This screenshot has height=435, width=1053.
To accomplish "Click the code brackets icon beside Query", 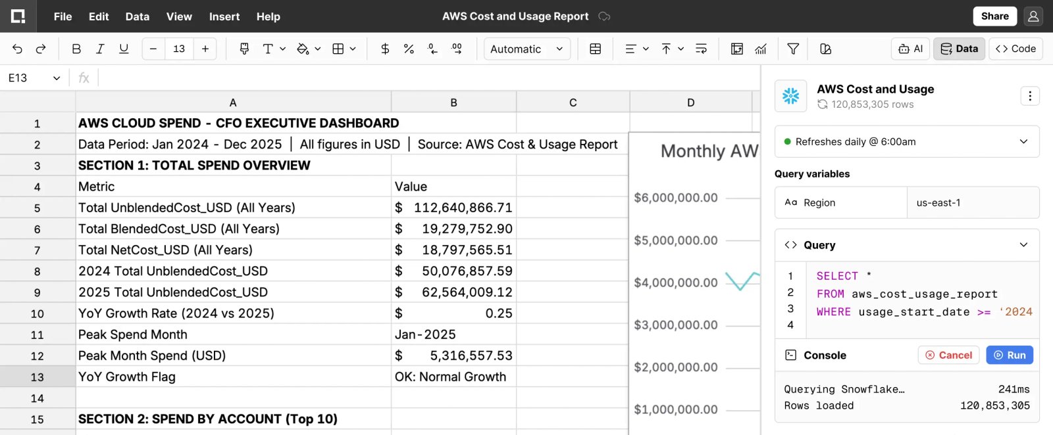I will point(790,245).
